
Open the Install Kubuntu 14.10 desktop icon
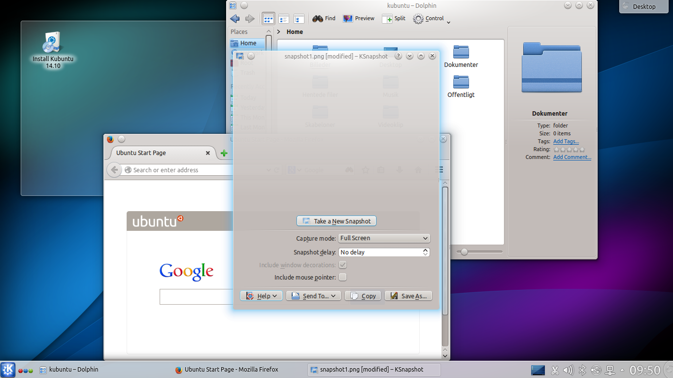click(53, 50)
